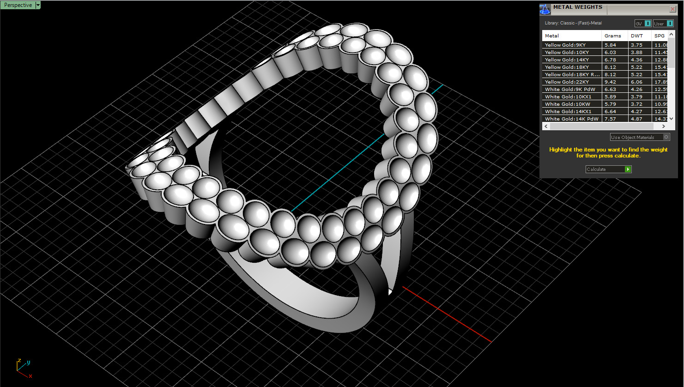Toggle Use Object Materials option
Viewport: 684px width, 387px height.
tap(640, 137)
